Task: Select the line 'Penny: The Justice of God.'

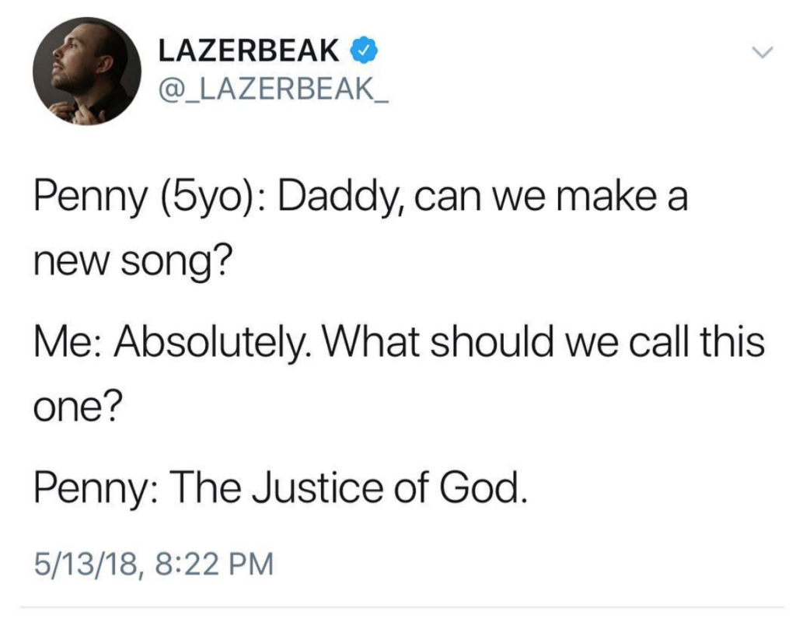Action: point(281,487)
